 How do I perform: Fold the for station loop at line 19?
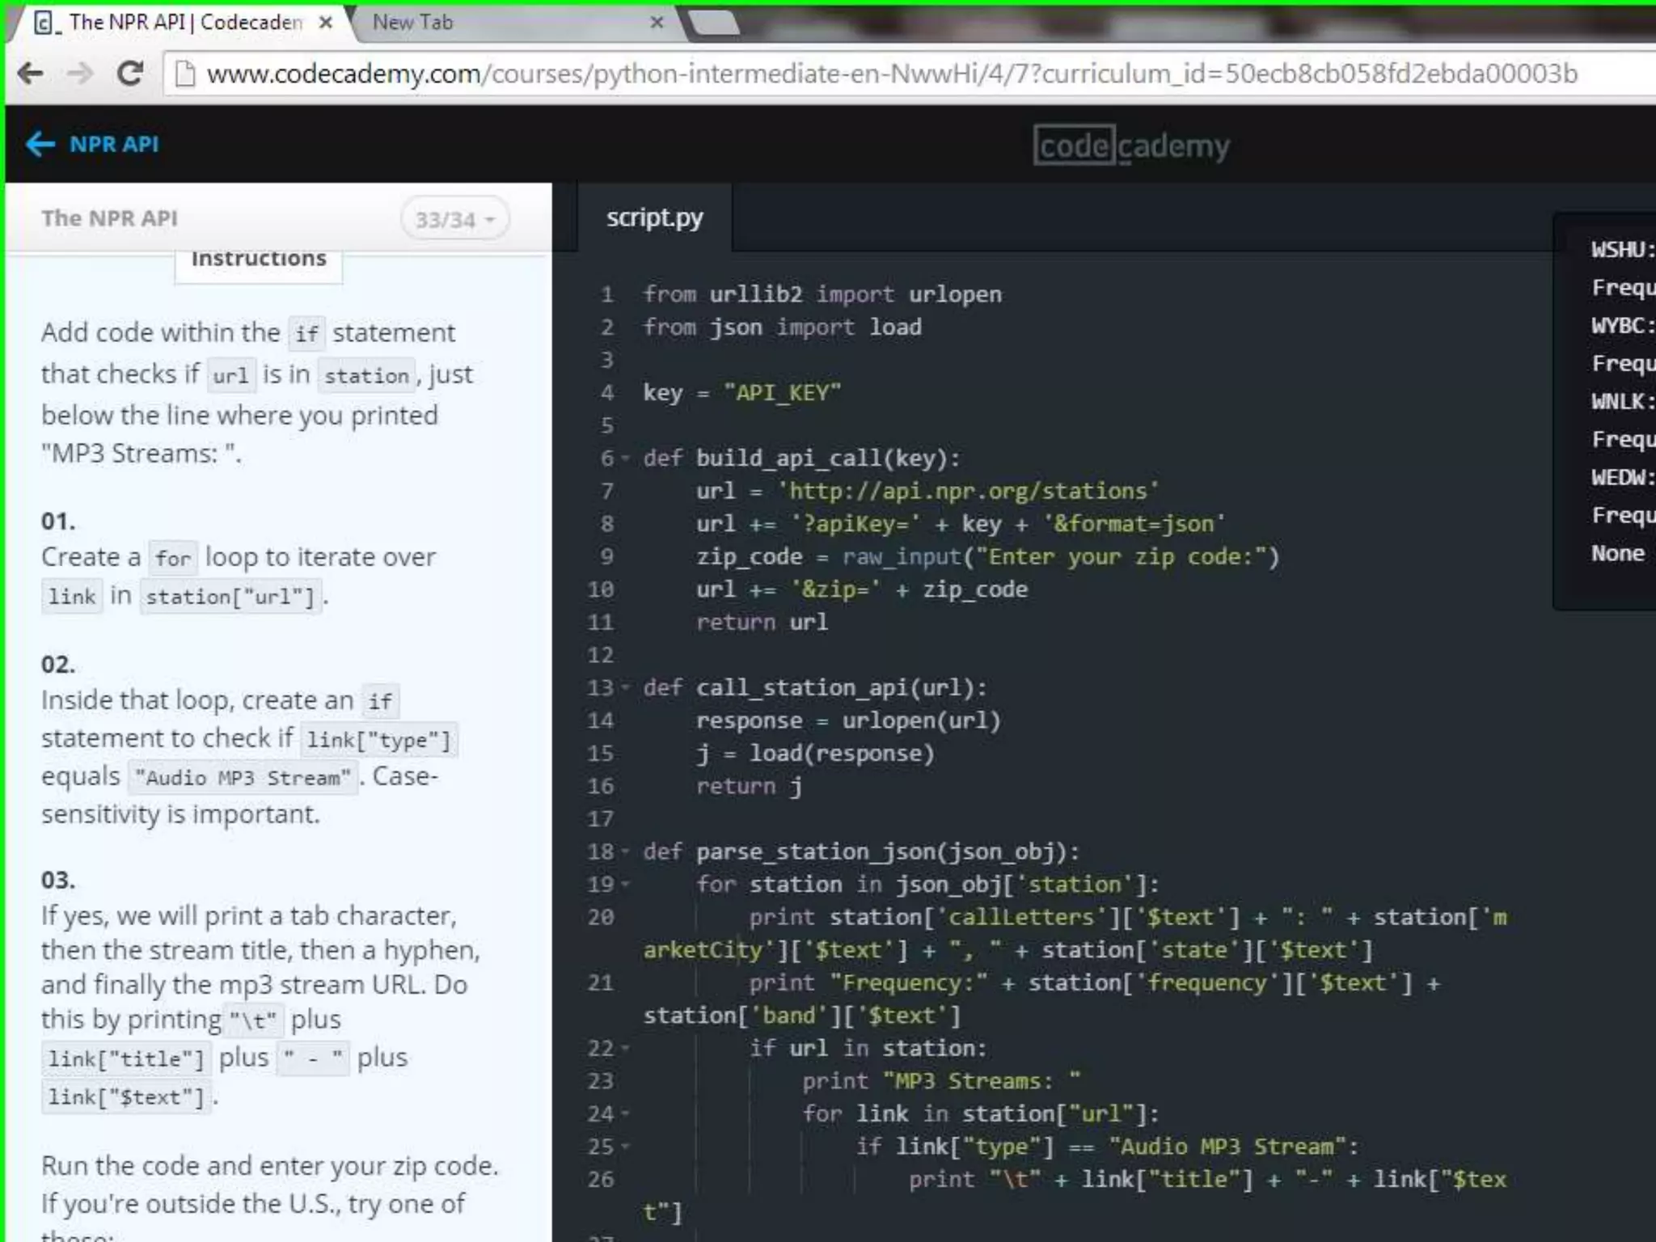[625, 885]
